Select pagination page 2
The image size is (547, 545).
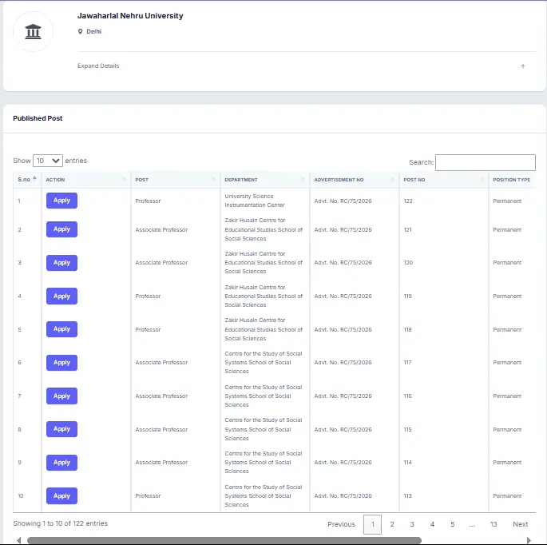coord(392,524)
